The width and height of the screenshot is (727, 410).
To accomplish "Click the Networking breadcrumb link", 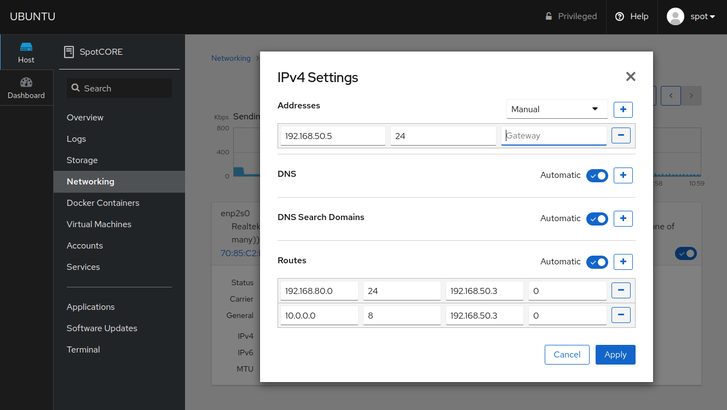I will [x=231, y=58].
